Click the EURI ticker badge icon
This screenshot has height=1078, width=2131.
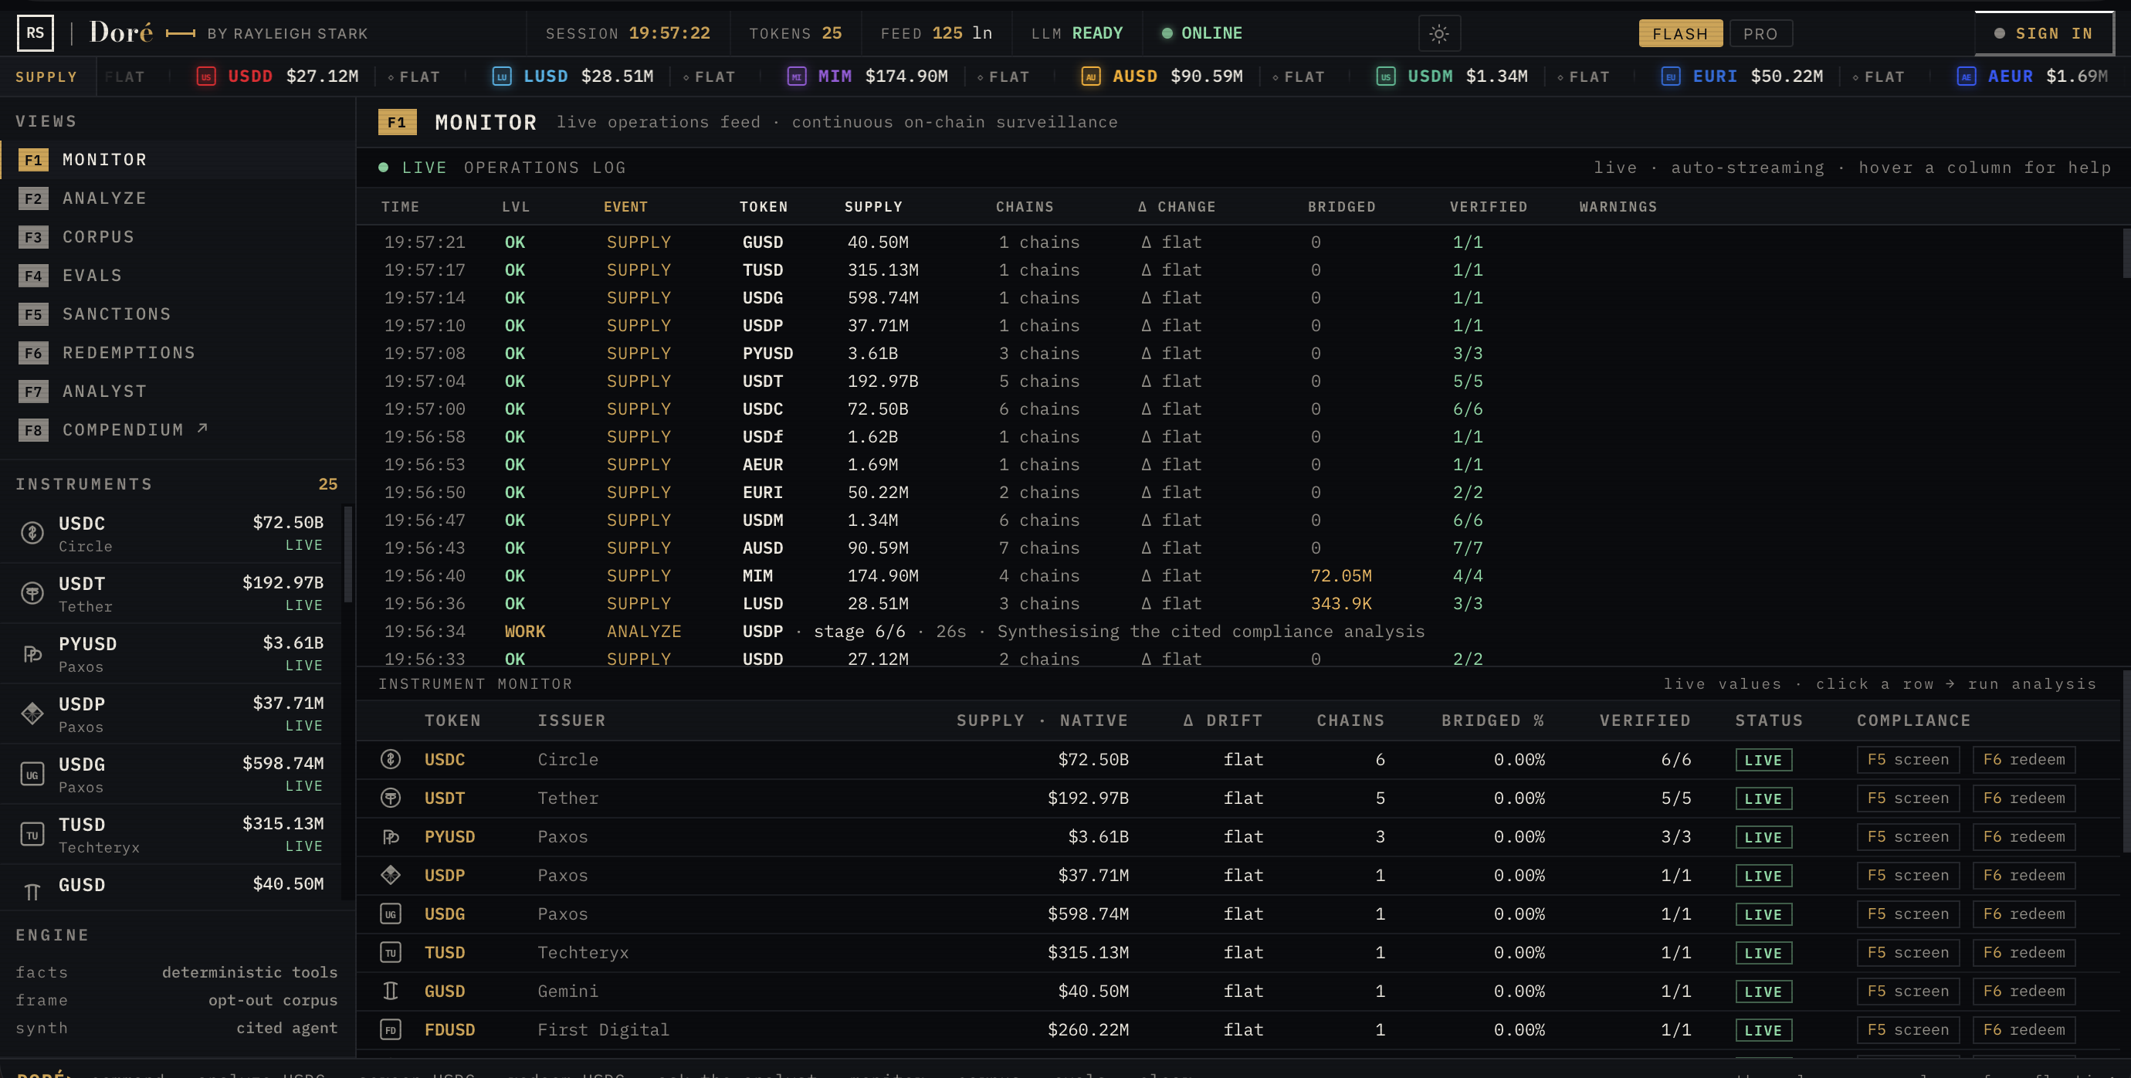1670,77
